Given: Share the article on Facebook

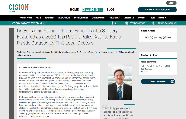Looking at the screenshot, I should [x=151, y=38].
